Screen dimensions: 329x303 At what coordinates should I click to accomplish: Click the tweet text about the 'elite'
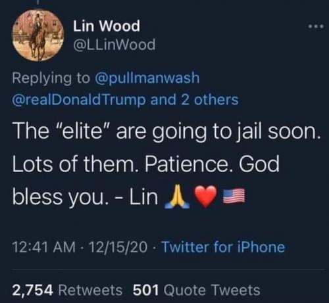[165, 132]
